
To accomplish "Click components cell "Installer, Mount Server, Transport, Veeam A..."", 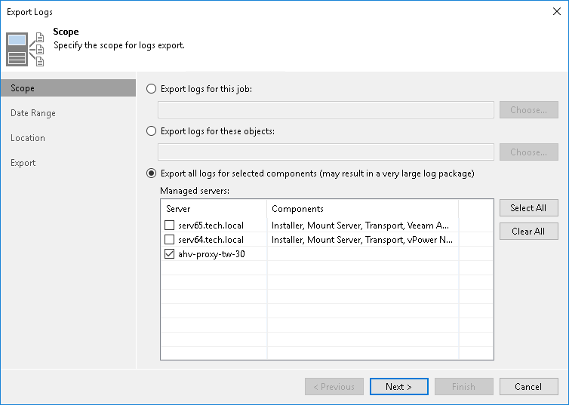I will 361,226.
